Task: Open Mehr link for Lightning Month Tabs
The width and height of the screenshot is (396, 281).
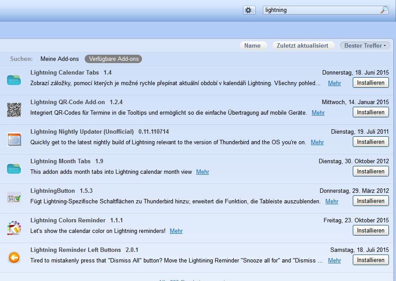Action: [x=202, y=172]
